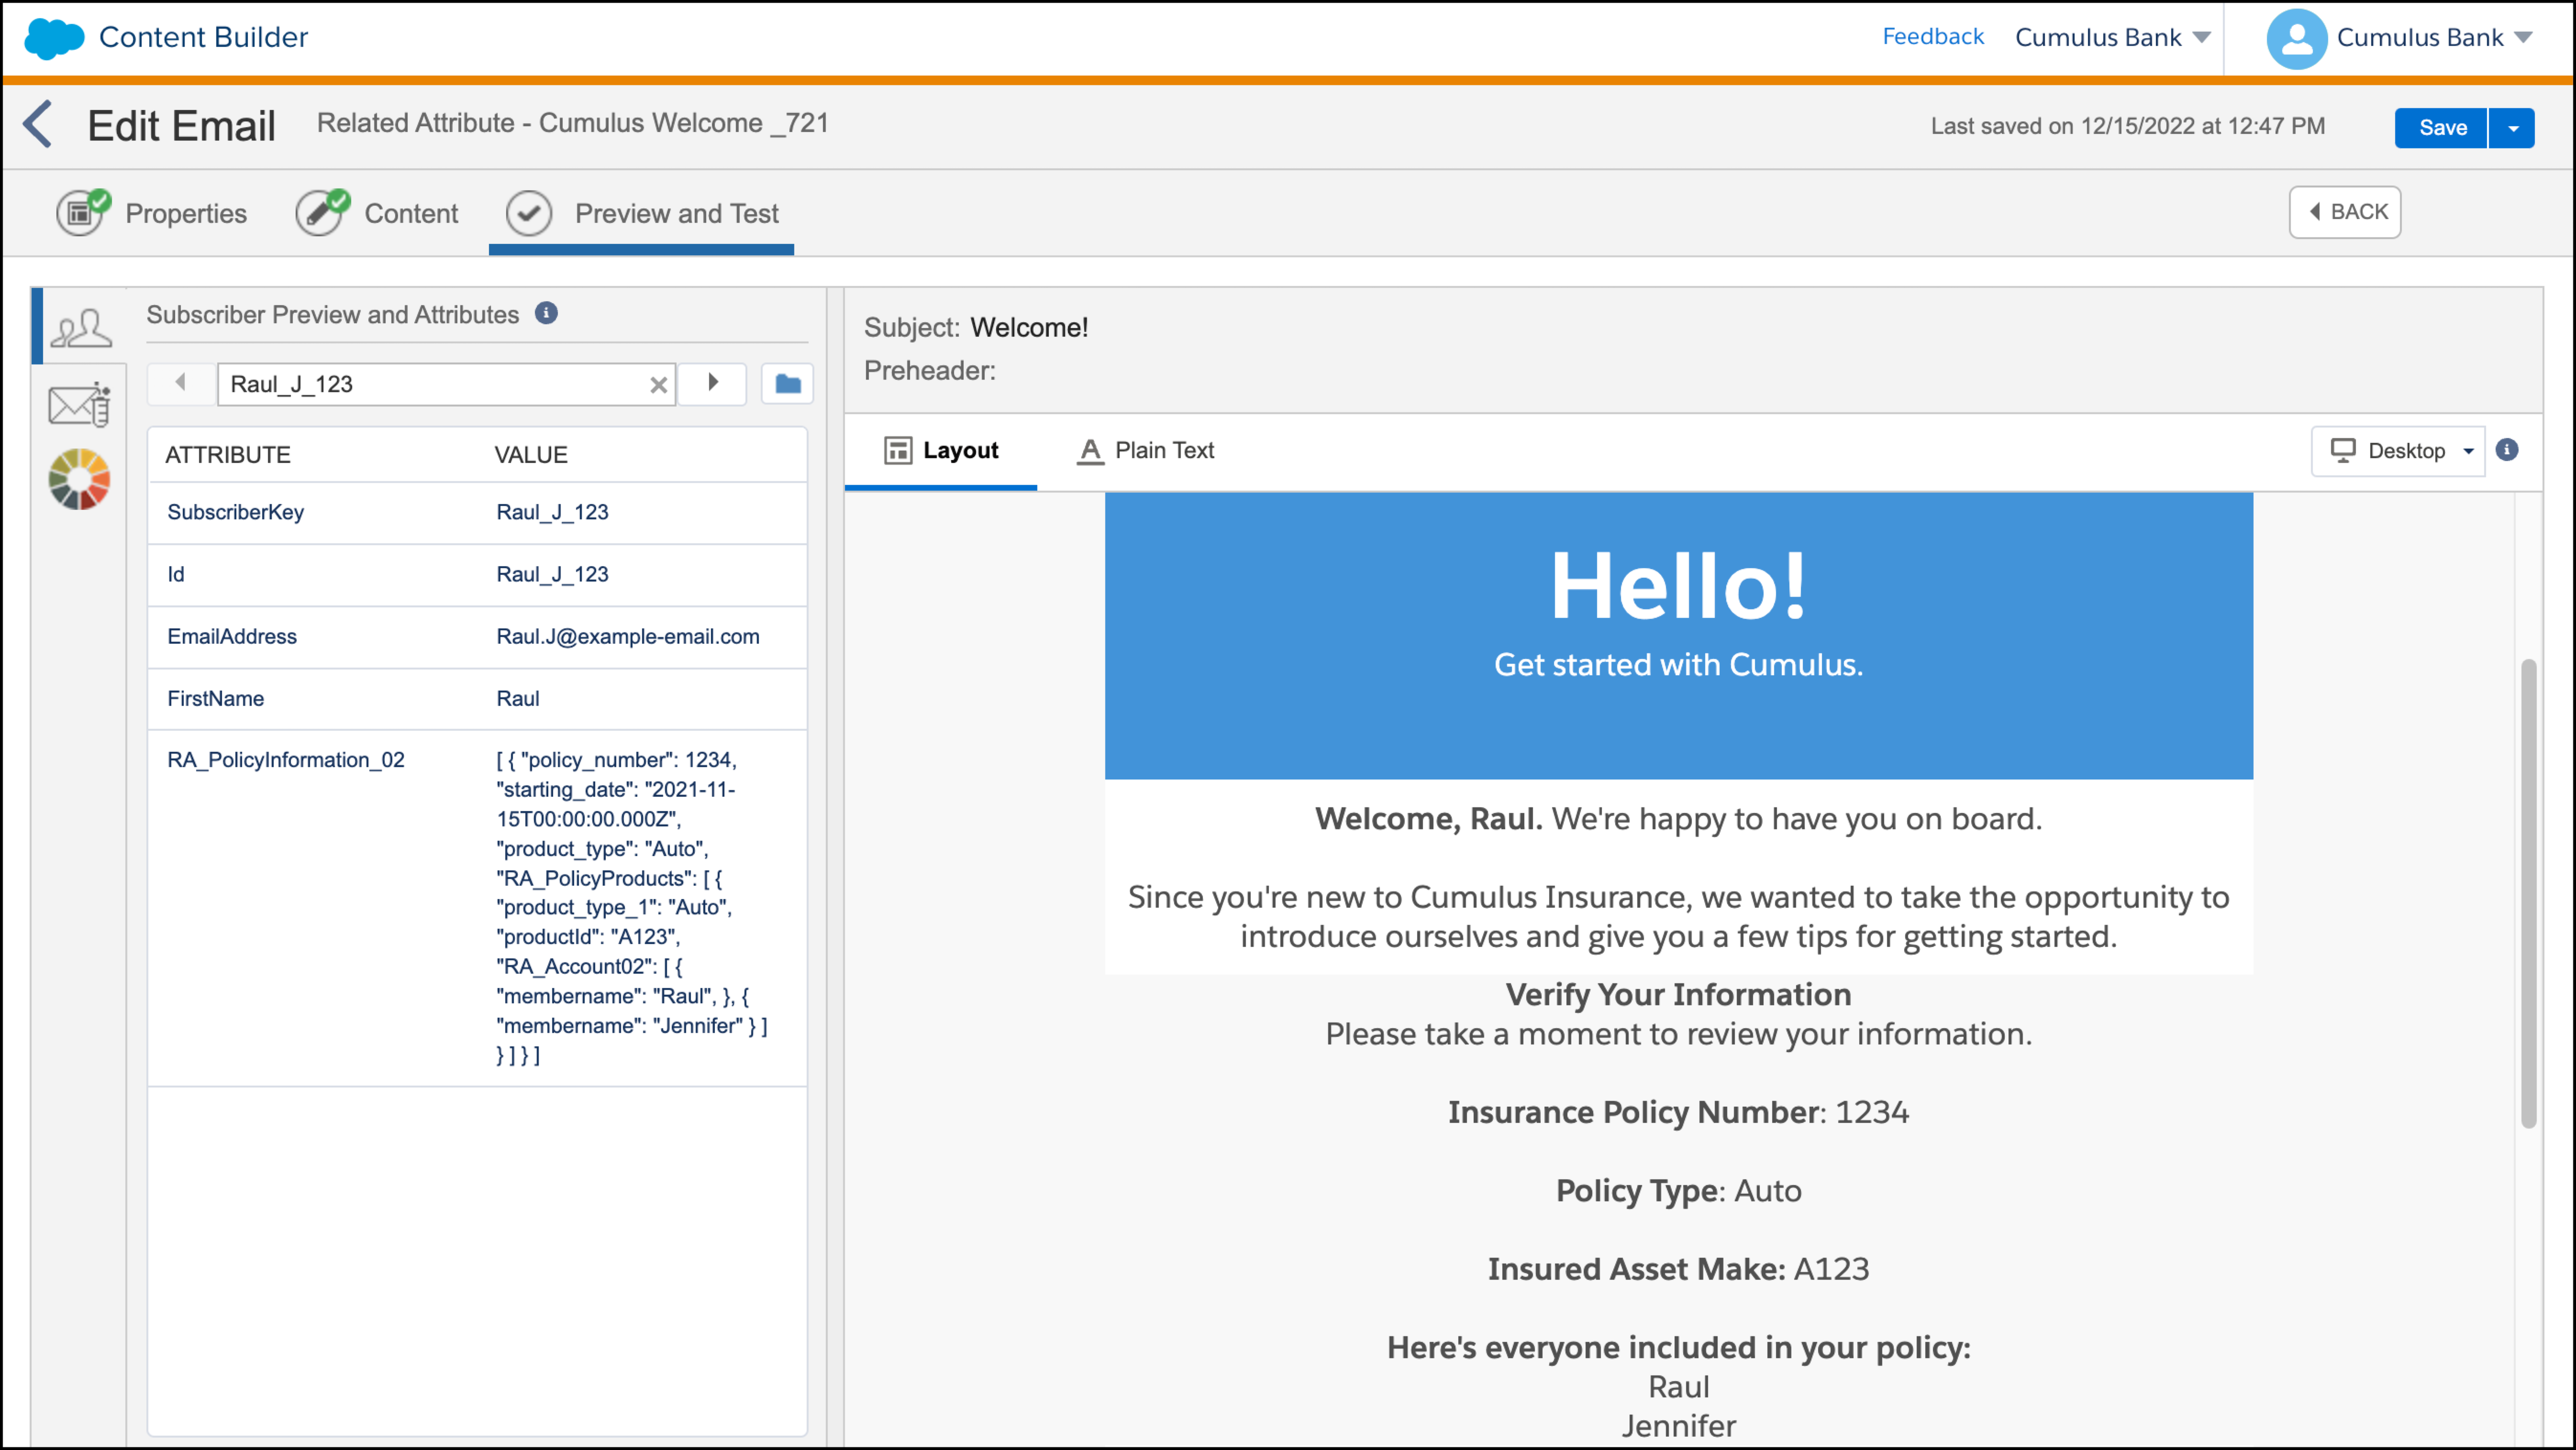Clear the Raul_J_123 subscriber field
2576x1450 pixels.
pyautogui.click(x=658, y=385)
